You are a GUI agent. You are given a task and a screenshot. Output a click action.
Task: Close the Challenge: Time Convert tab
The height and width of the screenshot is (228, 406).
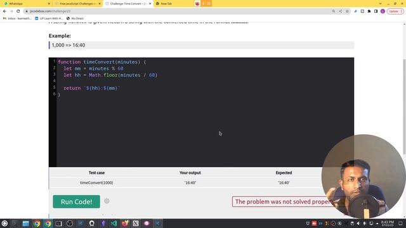150,4
